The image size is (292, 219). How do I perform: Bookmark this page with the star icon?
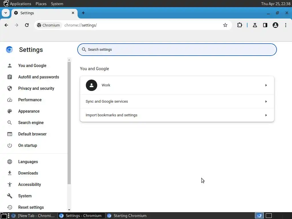tap(225, 25)
